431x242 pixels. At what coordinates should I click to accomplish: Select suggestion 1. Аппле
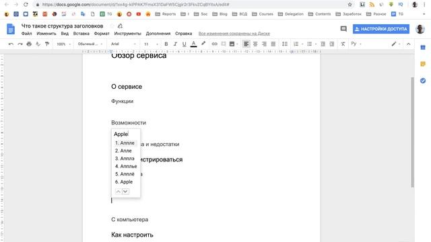(x=126, y=143)
